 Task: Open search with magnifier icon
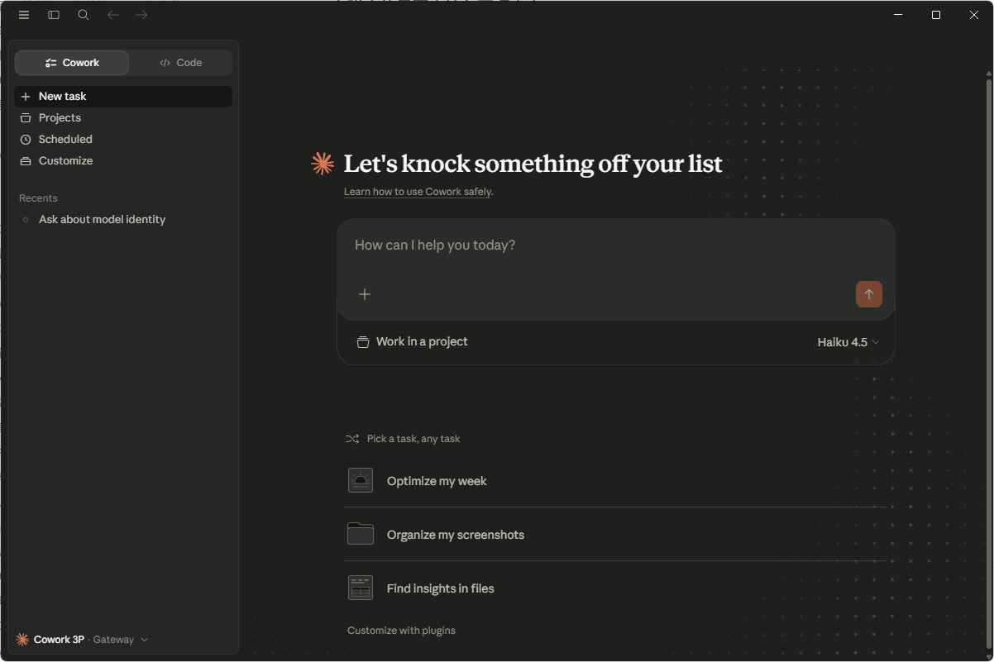[84, 15]
